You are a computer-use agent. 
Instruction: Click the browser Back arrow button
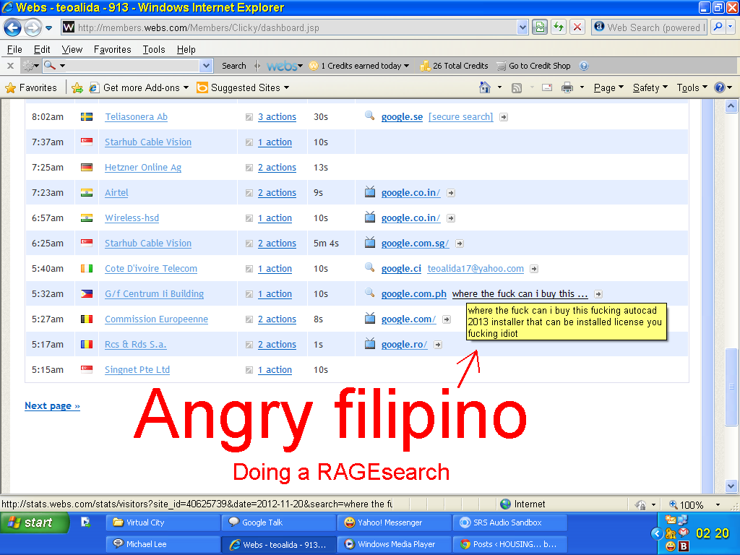coord(13,28)
